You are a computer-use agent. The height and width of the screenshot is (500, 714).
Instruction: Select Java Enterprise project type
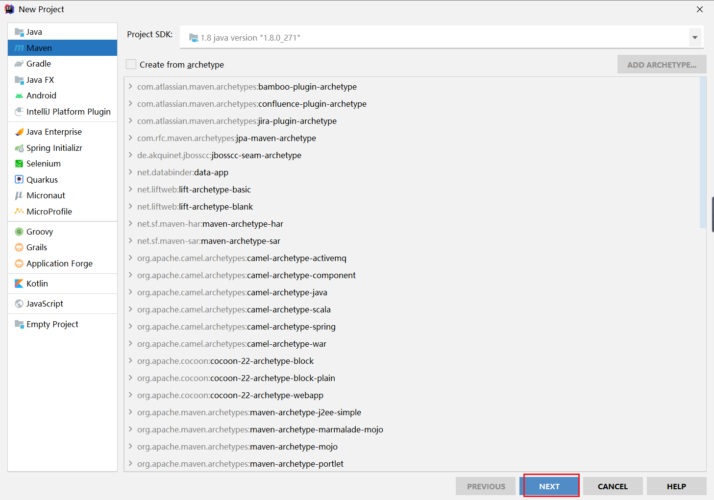click(x=54, y=132)
